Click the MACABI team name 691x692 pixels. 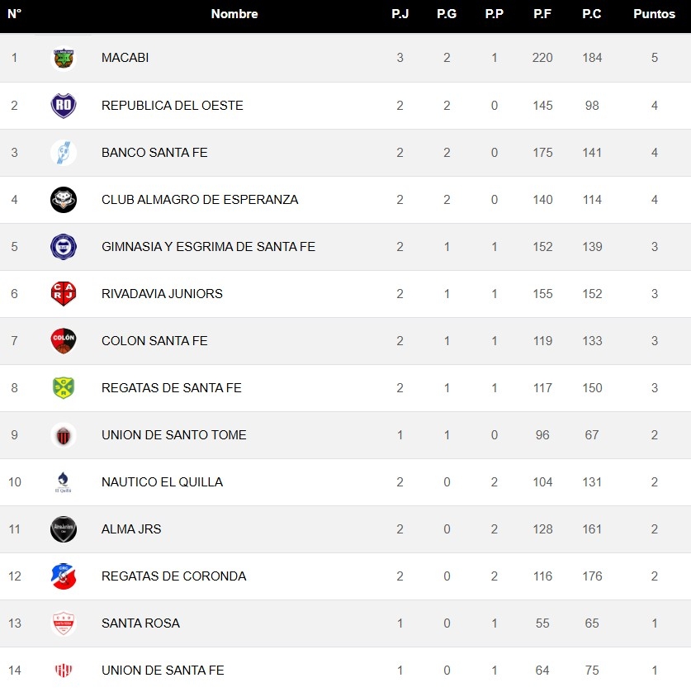tap(125, 58)
